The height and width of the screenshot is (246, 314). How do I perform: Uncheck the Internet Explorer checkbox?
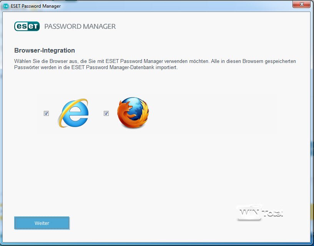tap(46, 113)
